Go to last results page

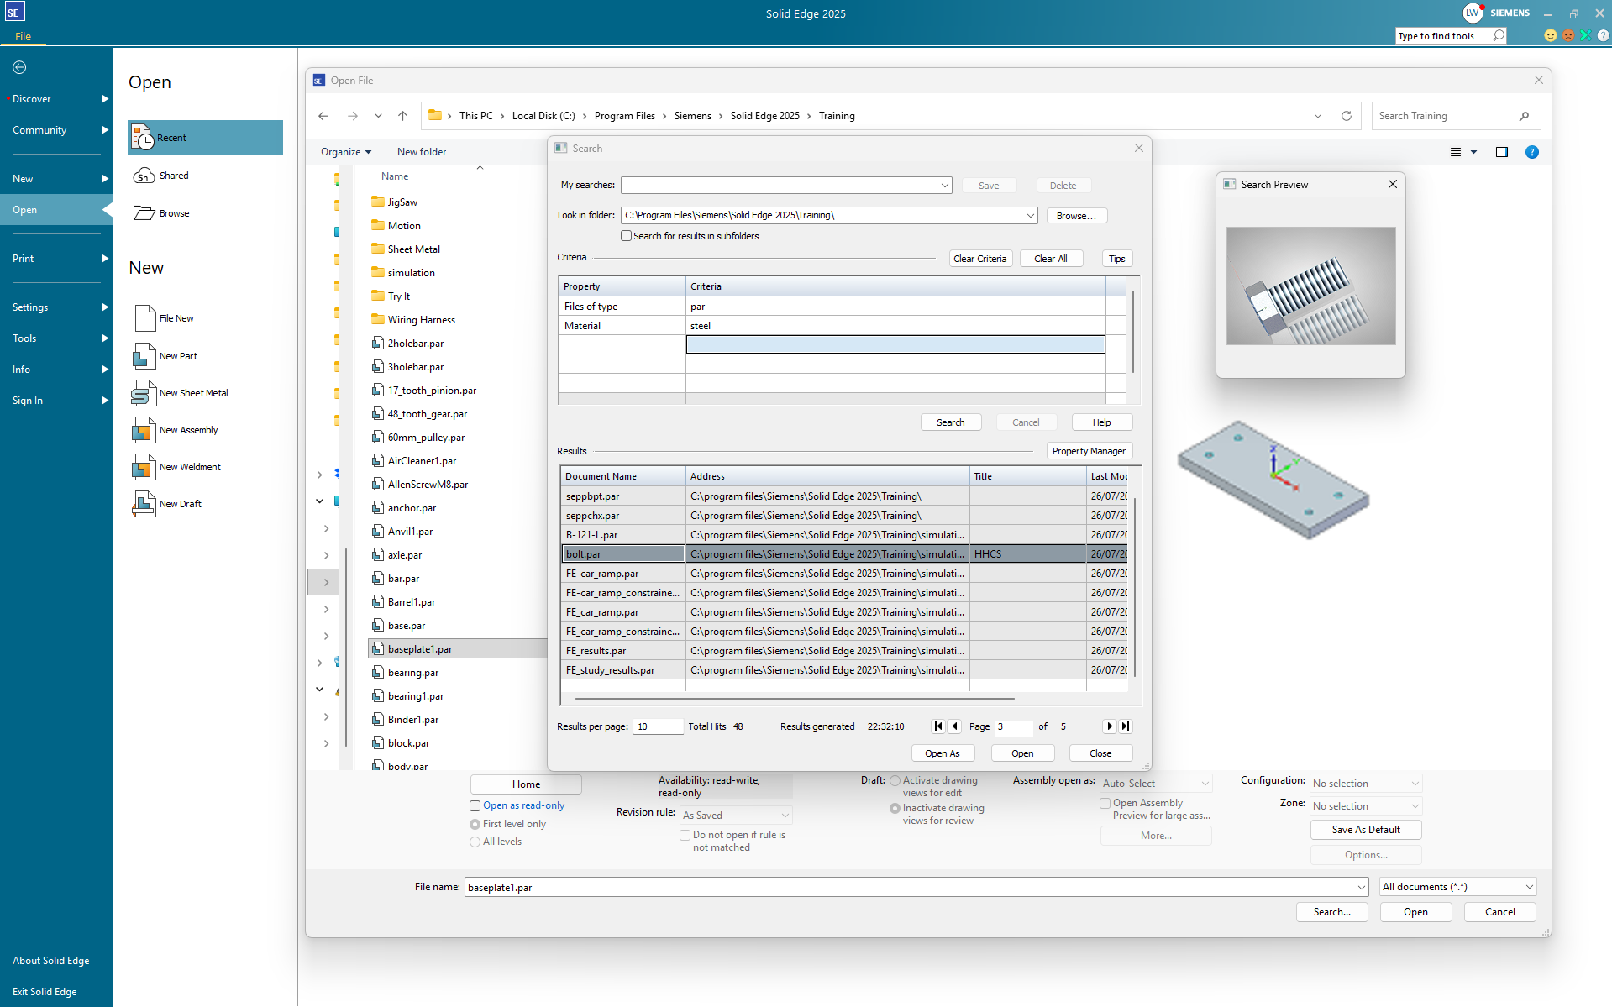pyautogui.click(x=1126, y=726)
